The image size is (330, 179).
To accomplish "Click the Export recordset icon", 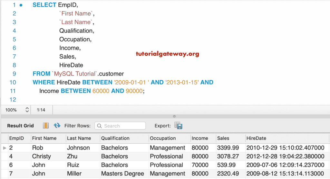I will (x=178, y=126).
